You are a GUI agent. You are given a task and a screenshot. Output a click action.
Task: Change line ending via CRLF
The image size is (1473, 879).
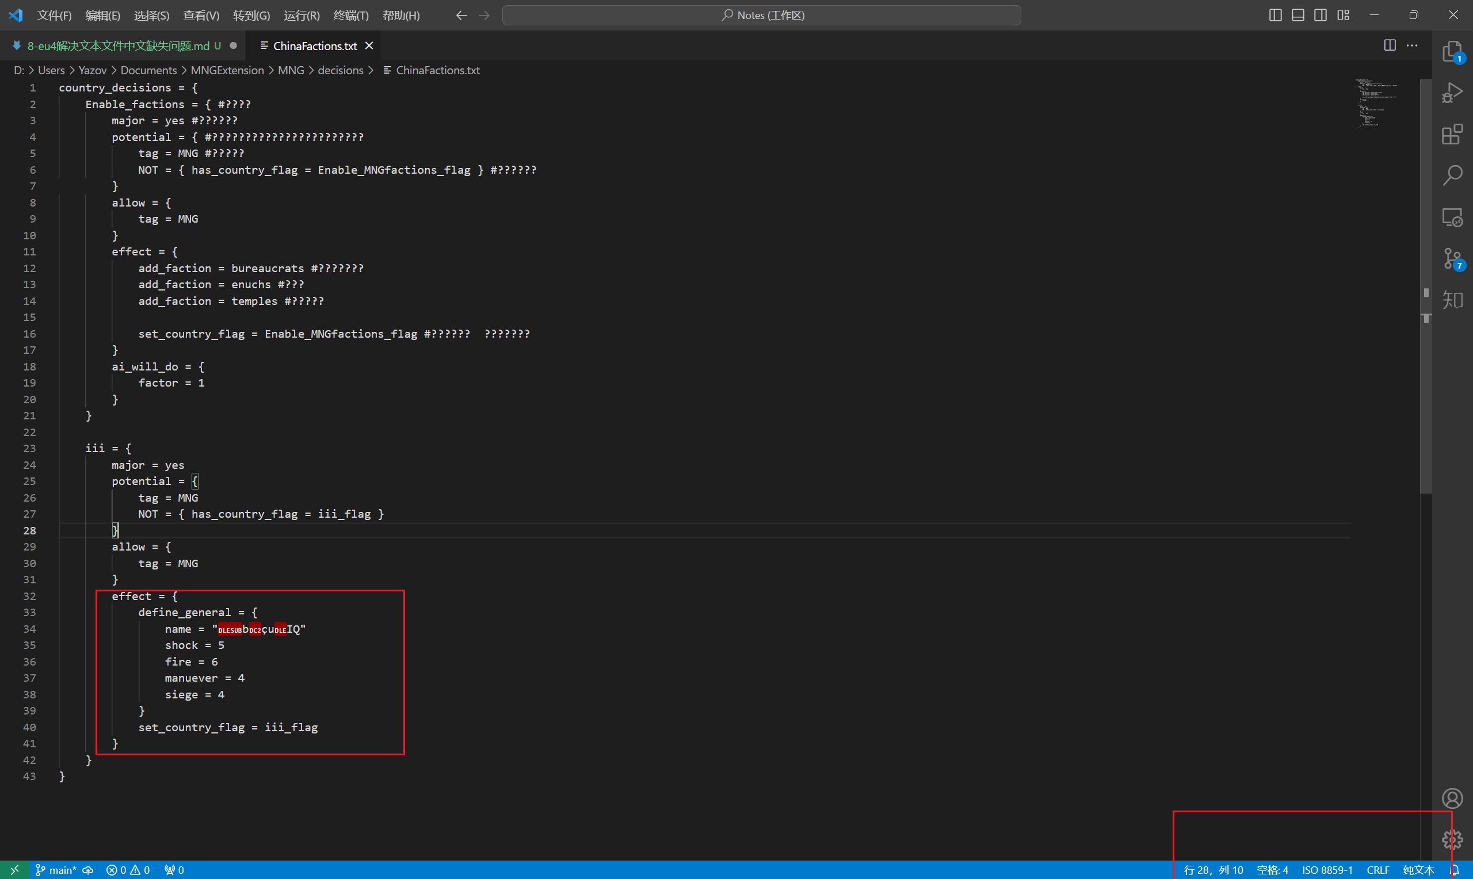coord(1377,870)
